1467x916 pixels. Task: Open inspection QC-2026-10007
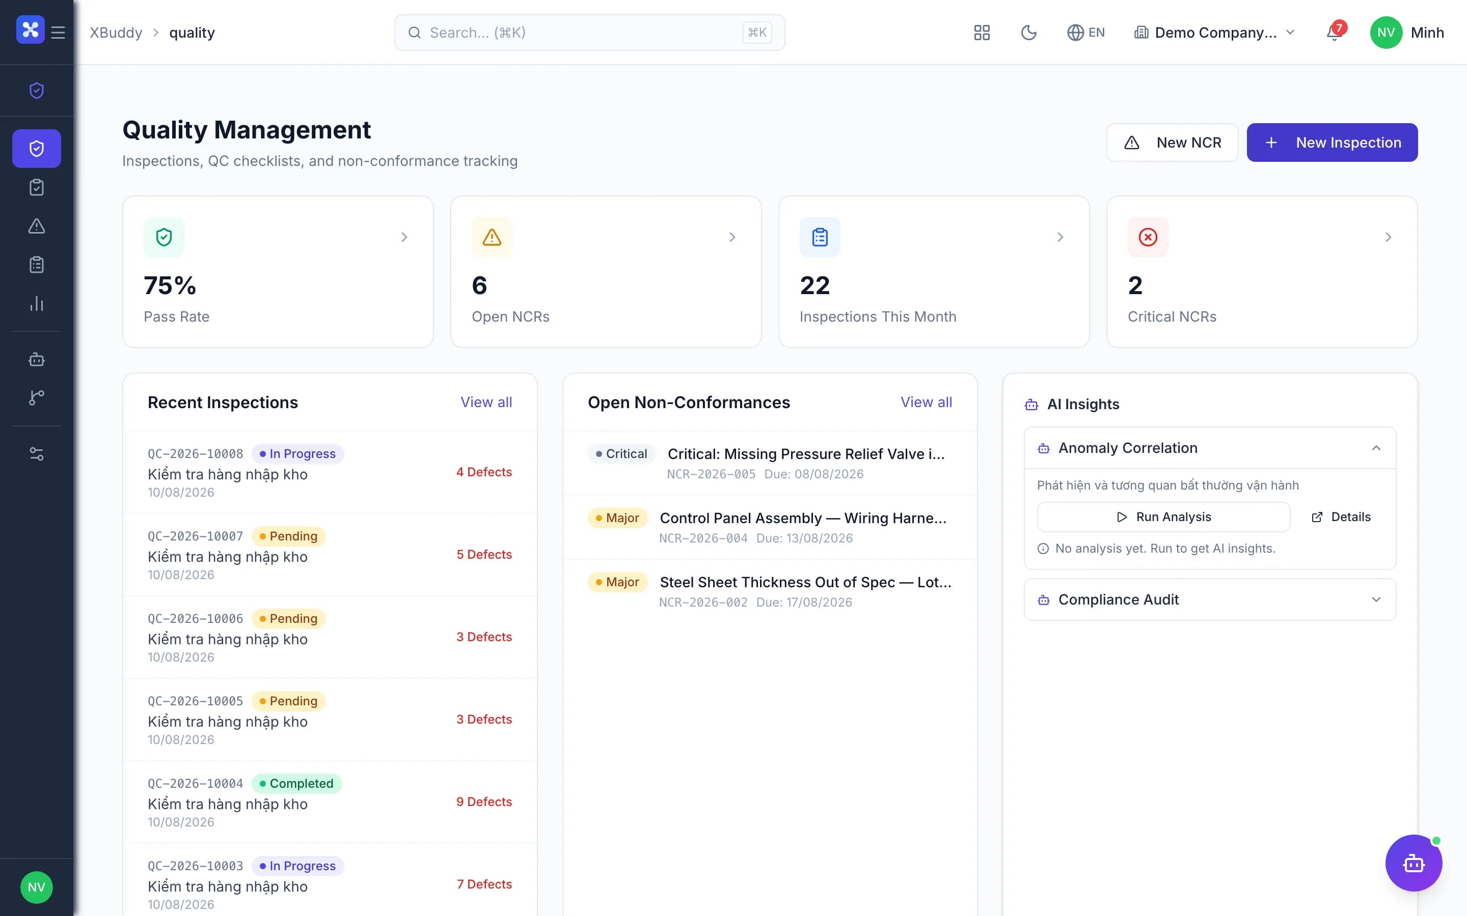point(330,554)
